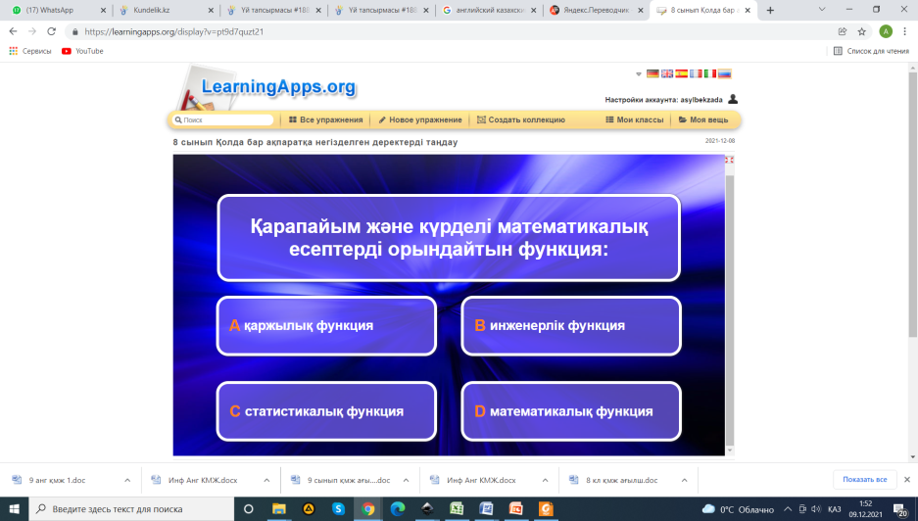The height and width of the screenshot is (521, 918).
Task: Switch language with Italian flag
Action: (x=710, y=73)
